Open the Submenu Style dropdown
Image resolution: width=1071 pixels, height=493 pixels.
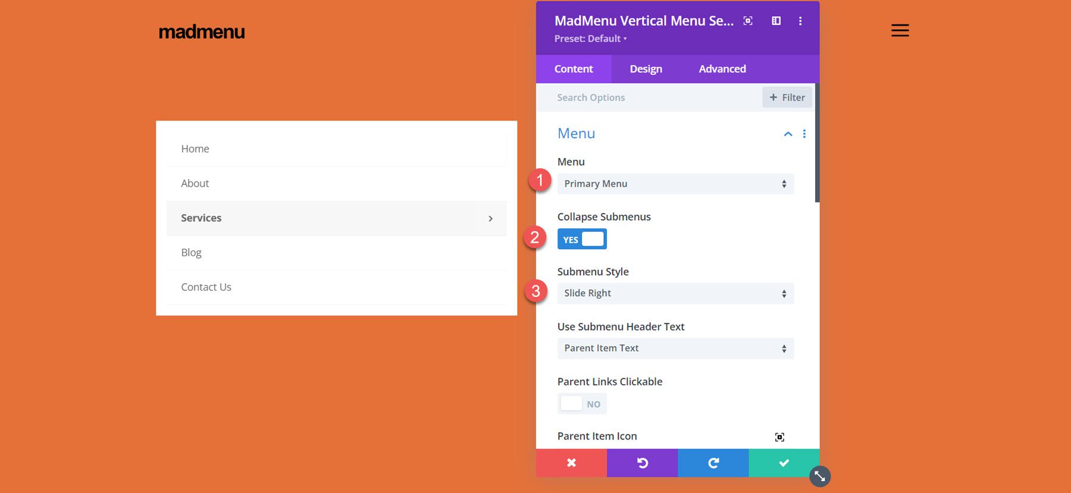pos(675,293)
